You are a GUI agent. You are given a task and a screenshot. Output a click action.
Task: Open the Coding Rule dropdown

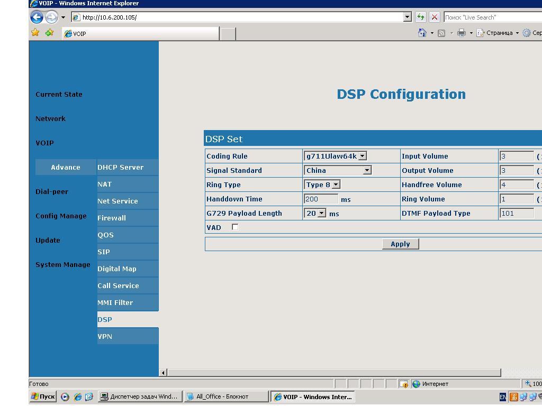click(362, 156)
